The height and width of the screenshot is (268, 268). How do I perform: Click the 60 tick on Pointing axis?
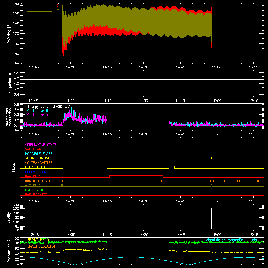[x=17, y=63]
